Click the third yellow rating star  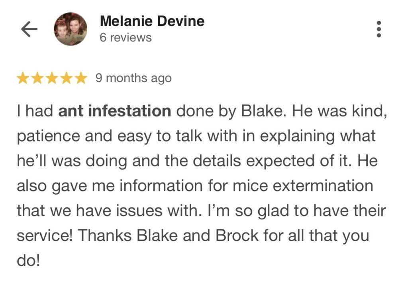point(52,78)
